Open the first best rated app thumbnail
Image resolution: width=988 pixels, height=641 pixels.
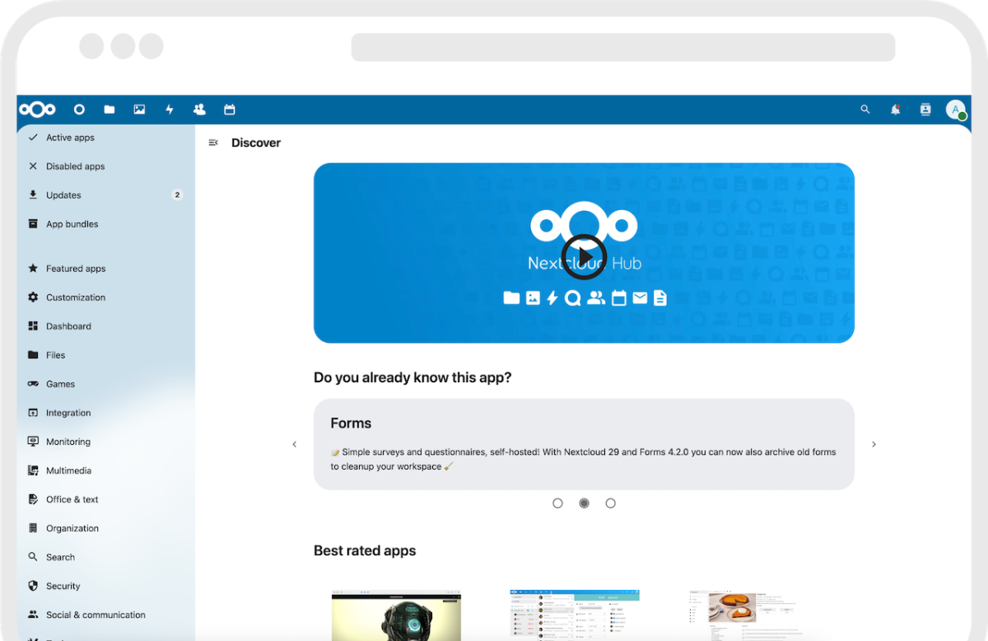point(396,615)
